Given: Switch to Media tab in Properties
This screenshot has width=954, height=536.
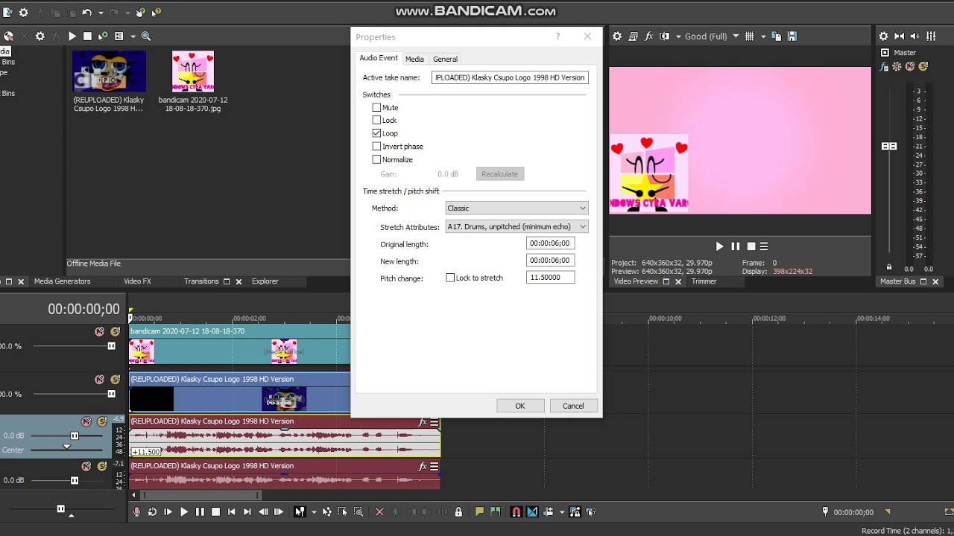Looking at the screenshot, I should [x=414, y=59].
